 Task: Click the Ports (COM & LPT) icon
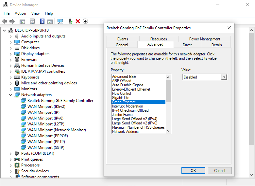pyautogui.click(x=17, y=153)
